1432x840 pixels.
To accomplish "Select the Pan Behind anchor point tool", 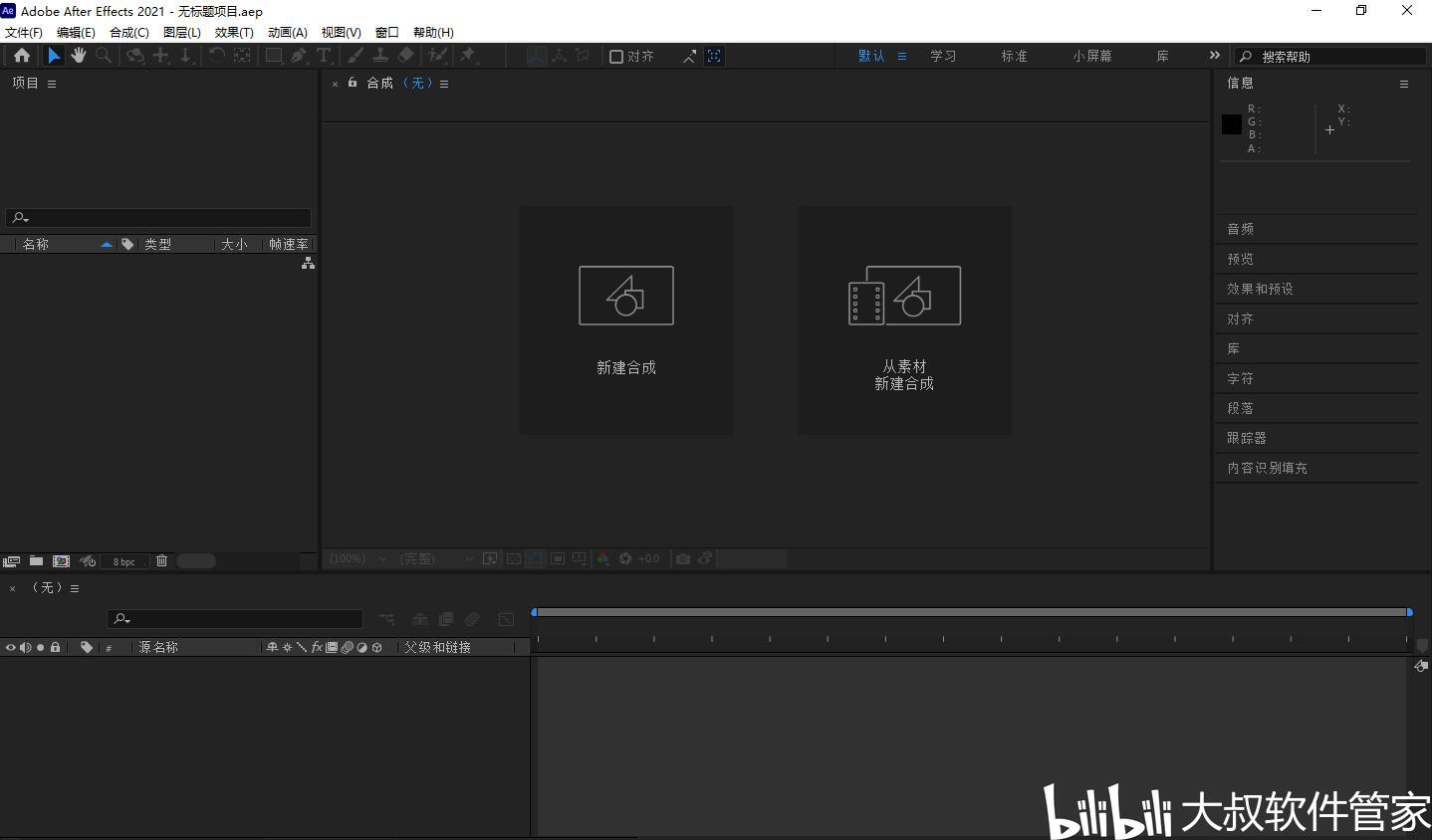I will pyautogui.click(x=242, y=56).
